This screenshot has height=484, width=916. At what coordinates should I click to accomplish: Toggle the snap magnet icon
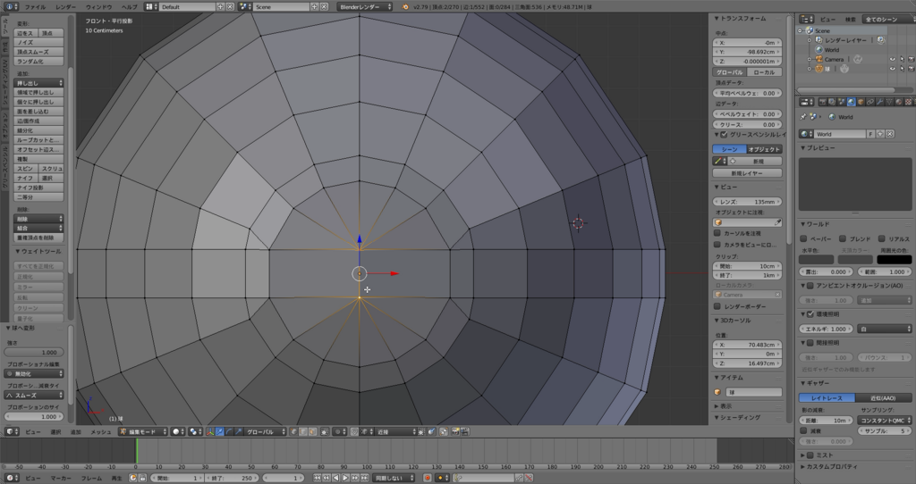354,431
